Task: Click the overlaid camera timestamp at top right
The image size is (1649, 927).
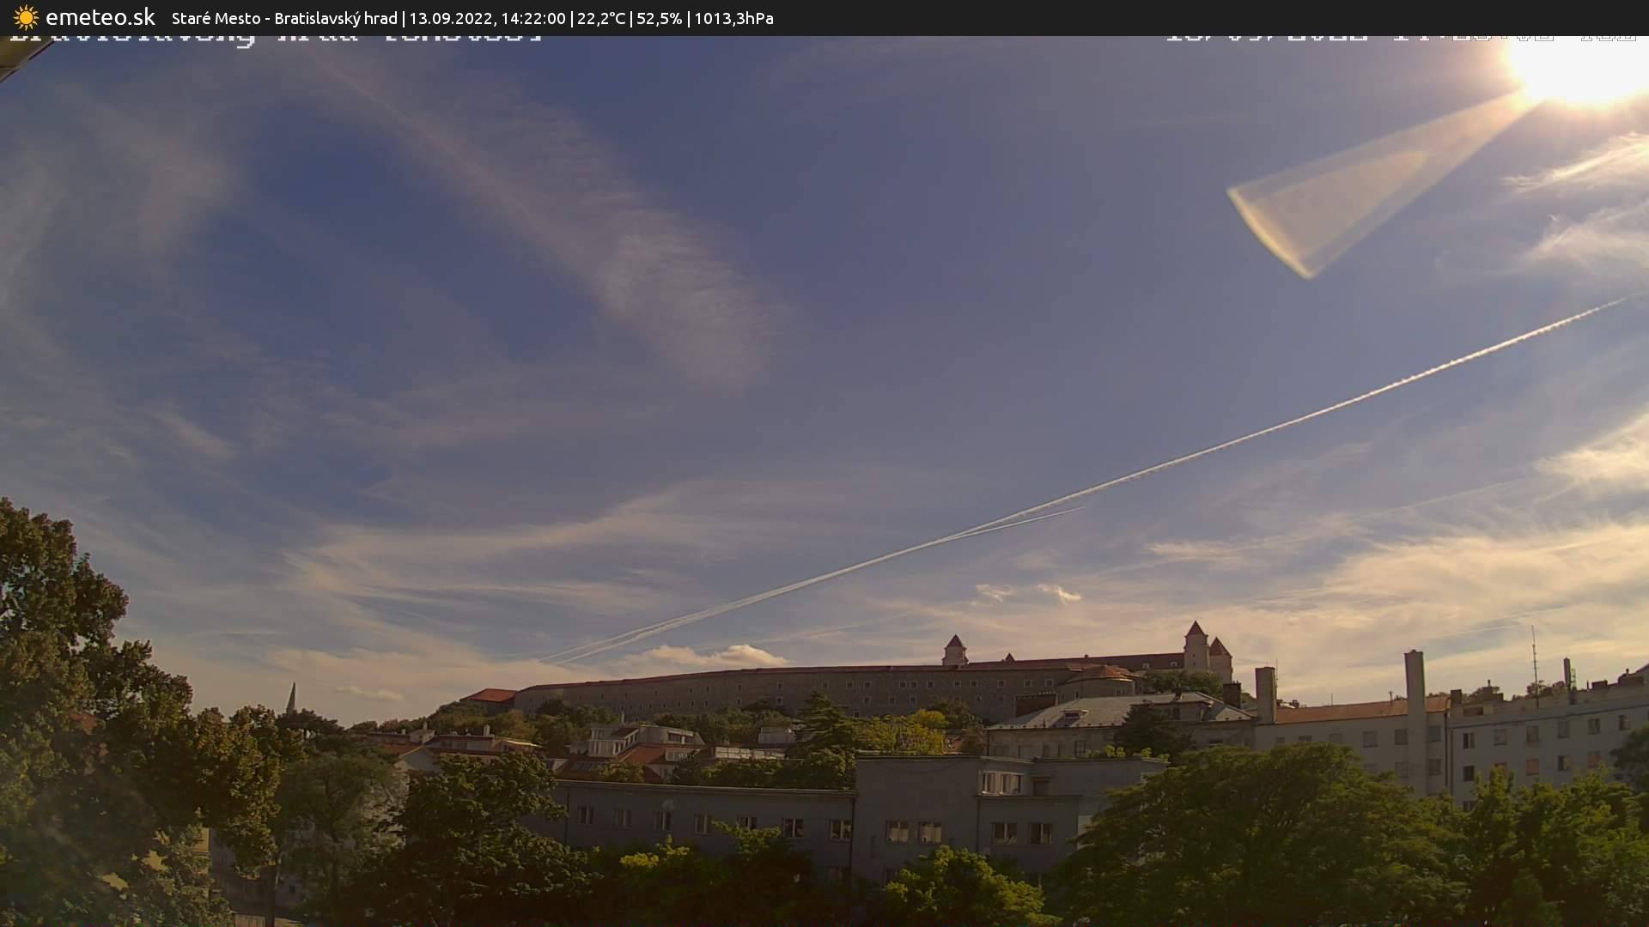Action: [x=1400, y=39]
